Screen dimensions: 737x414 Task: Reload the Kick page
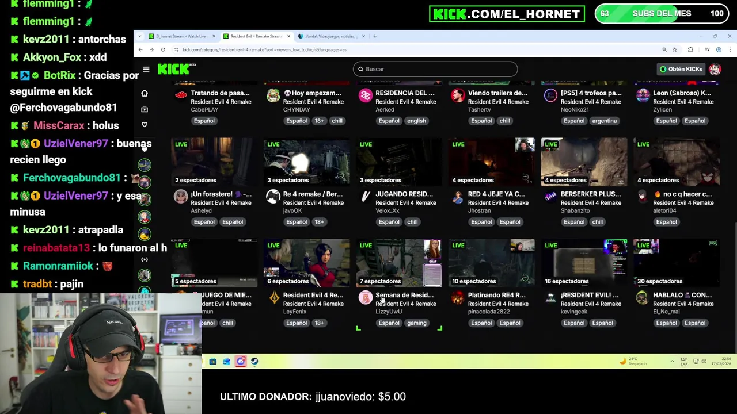163,49
